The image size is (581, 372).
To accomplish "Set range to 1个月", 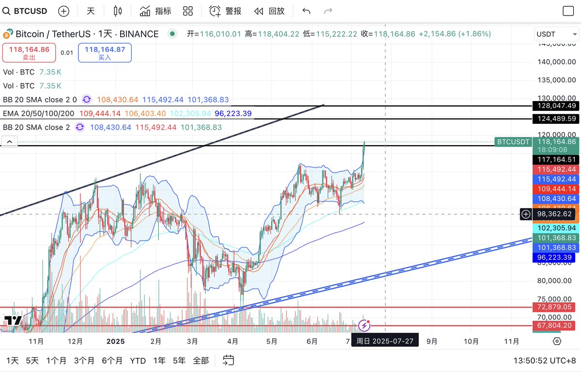I will pos(56,360).
